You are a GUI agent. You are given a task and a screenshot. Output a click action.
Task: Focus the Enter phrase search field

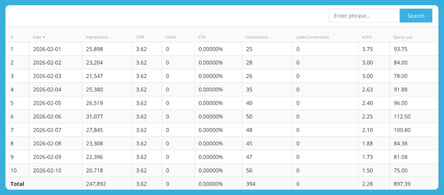pos(364,16)
